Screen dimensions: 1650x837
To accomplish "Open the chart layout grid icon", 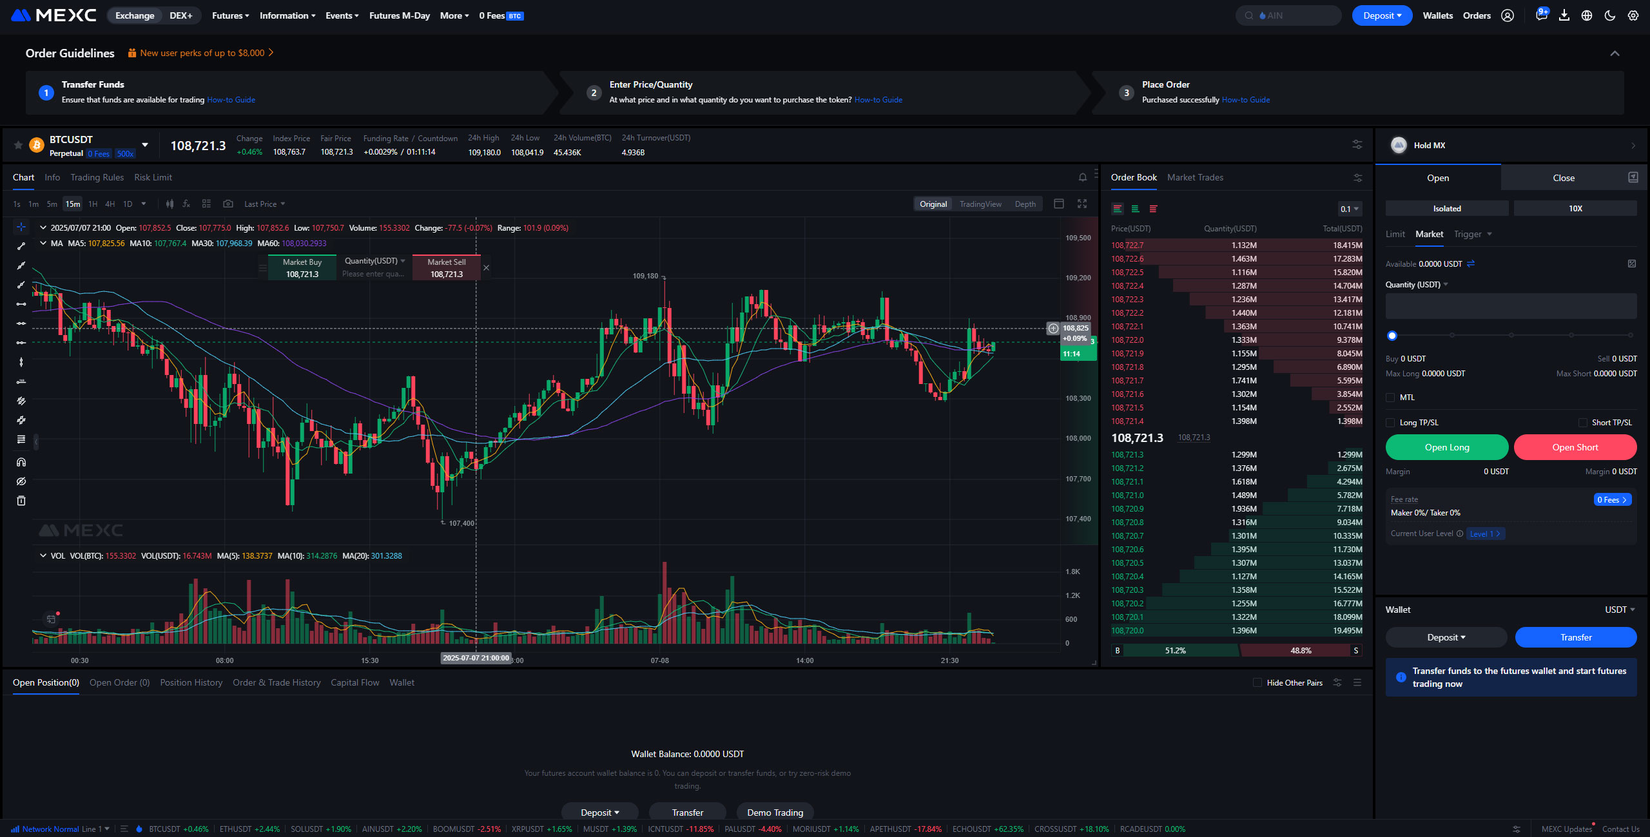I will coord(206,204).
